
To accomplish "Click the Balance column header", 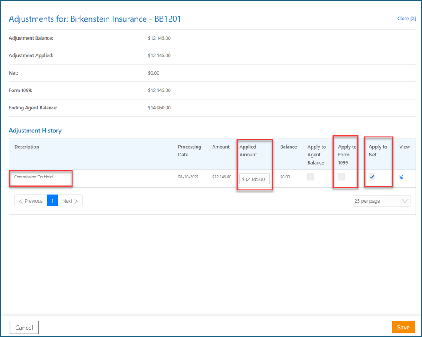I will tap(288, 147).
